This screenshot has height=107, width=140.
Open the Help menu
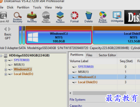pos(59,7)
